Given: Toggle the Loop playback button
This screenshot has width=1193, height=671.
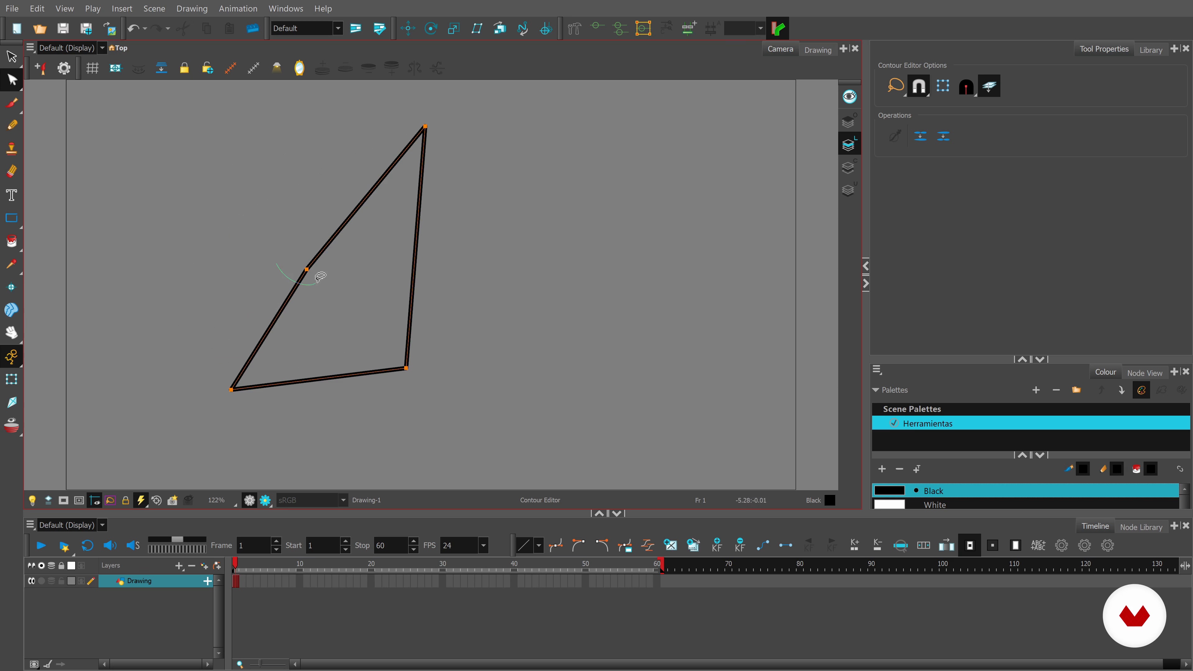Looking at the screenshot, I should click(x=87, y=545).
